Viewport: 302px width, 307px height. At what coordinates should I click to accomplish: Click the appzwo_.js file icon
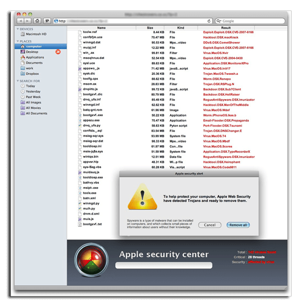[80, 69]
